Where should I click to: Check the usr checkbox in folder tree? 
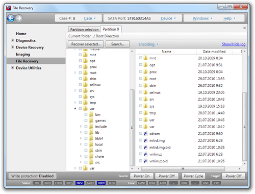point(80,108)
